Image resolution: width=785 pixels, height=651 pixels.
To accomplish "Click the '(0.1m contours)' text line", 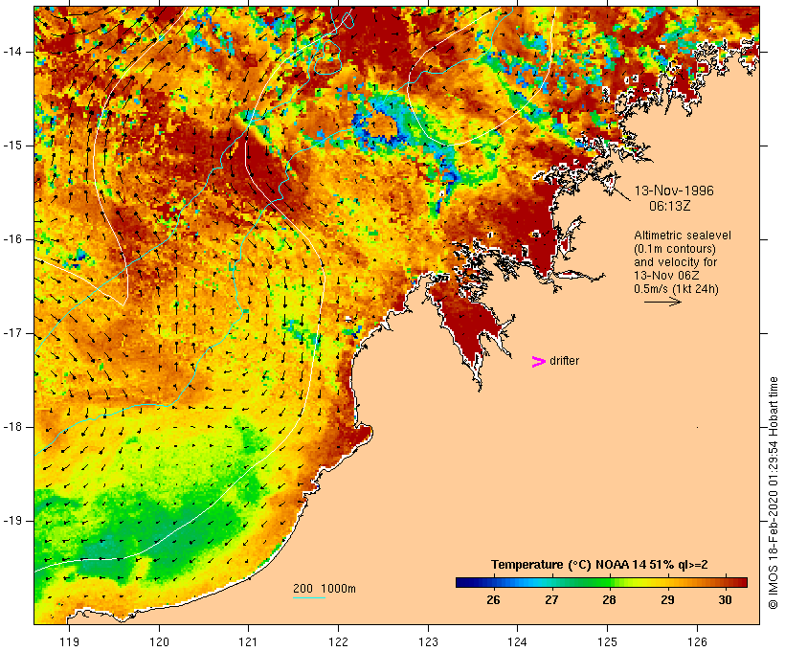I will (x=675, y=249).
